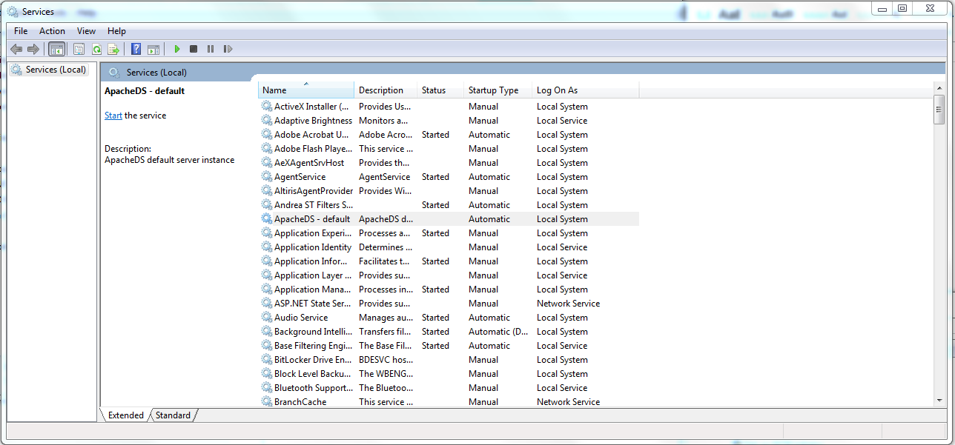Switch to the Extended tab
This screenshot has width=955, height=445.
126,415
